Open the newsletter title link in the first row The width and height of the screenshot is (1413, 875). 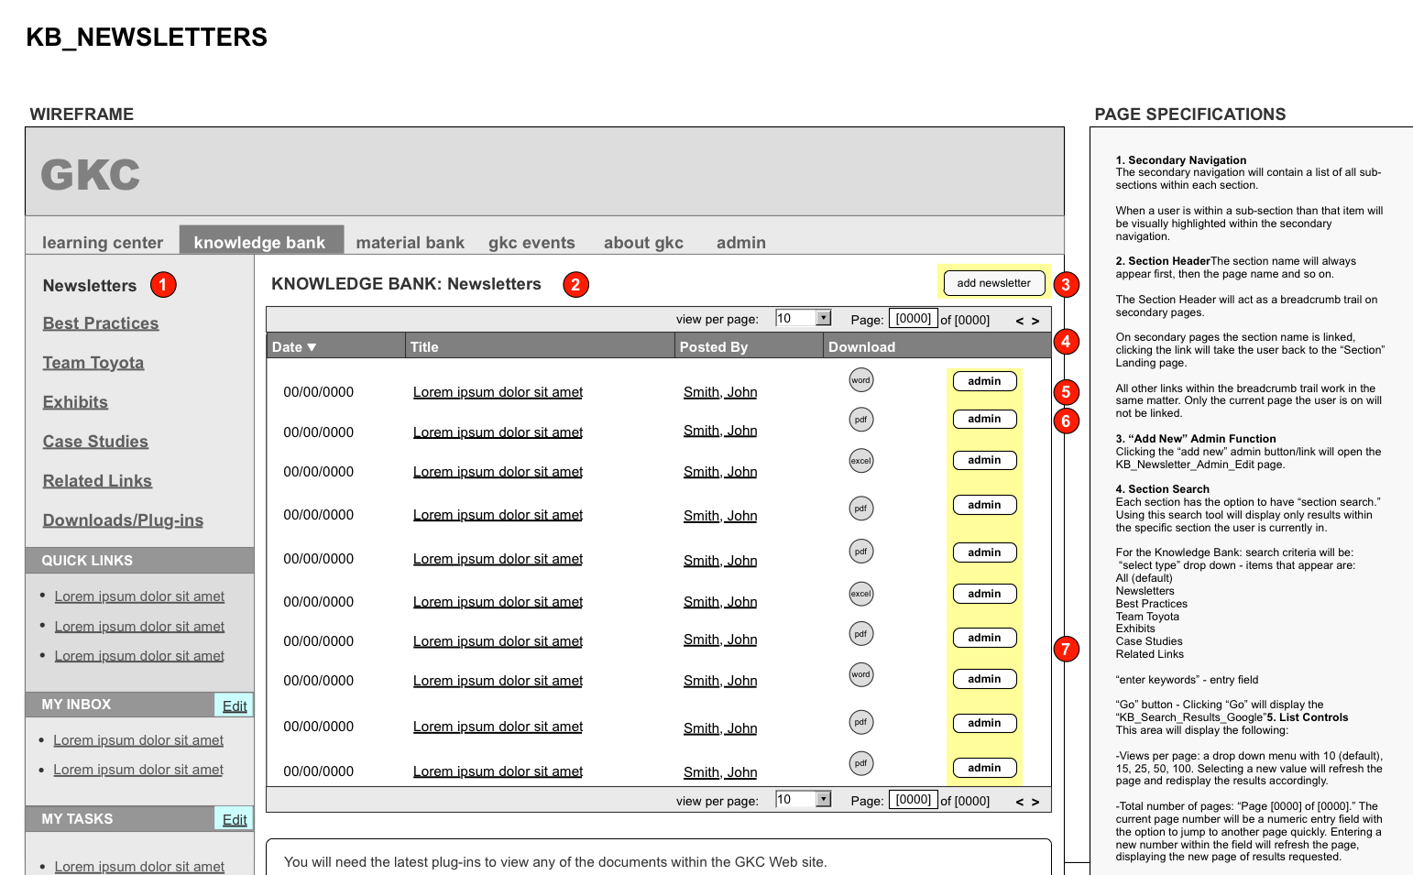pos(498,392)
